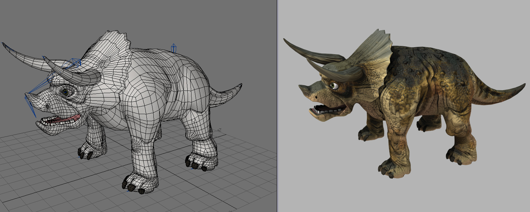Click the divider between wireframe and render views

click(x=277, y=106)
